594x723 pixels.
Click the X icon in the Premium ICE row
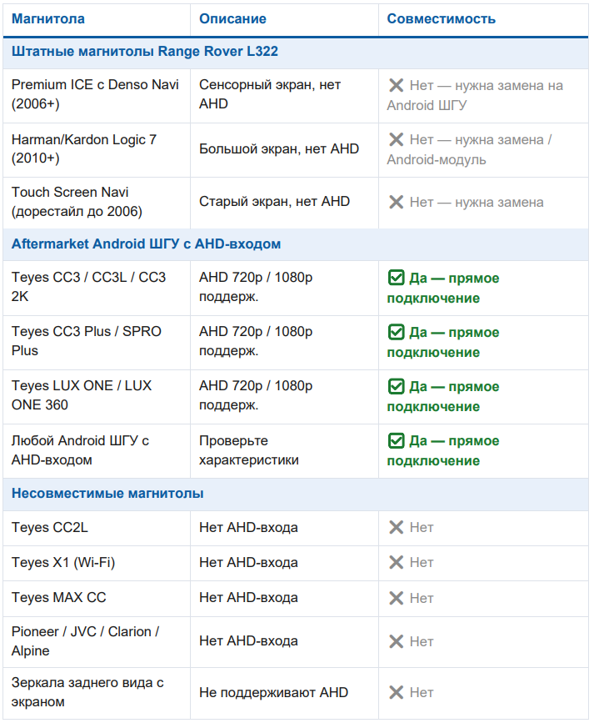(396, 85)
